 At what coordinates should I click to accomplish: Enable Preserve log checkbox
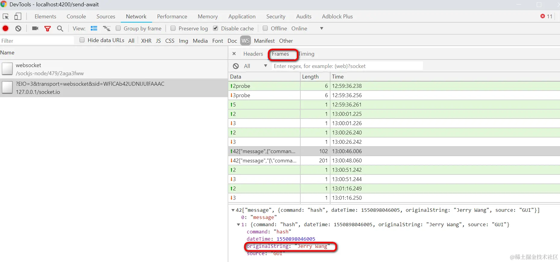tap(173, 28)
